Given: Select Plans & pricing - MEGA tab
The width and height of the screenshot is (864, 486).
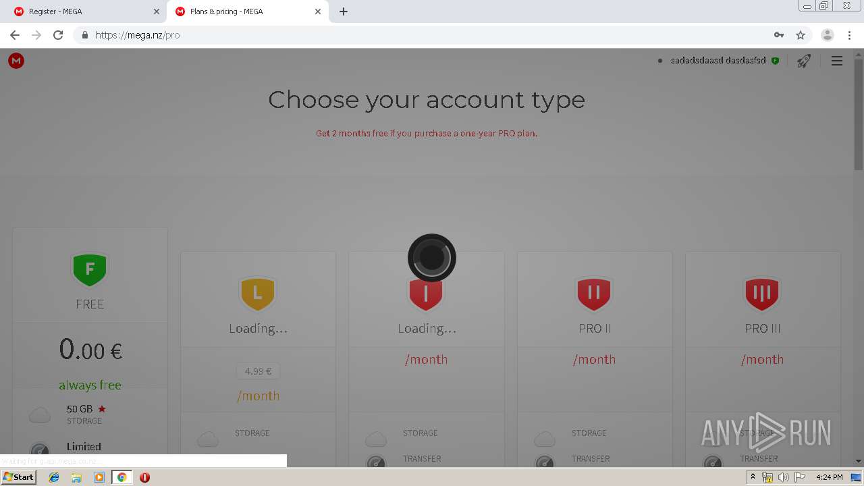Looking at the screenshot, I should (248, 11).
